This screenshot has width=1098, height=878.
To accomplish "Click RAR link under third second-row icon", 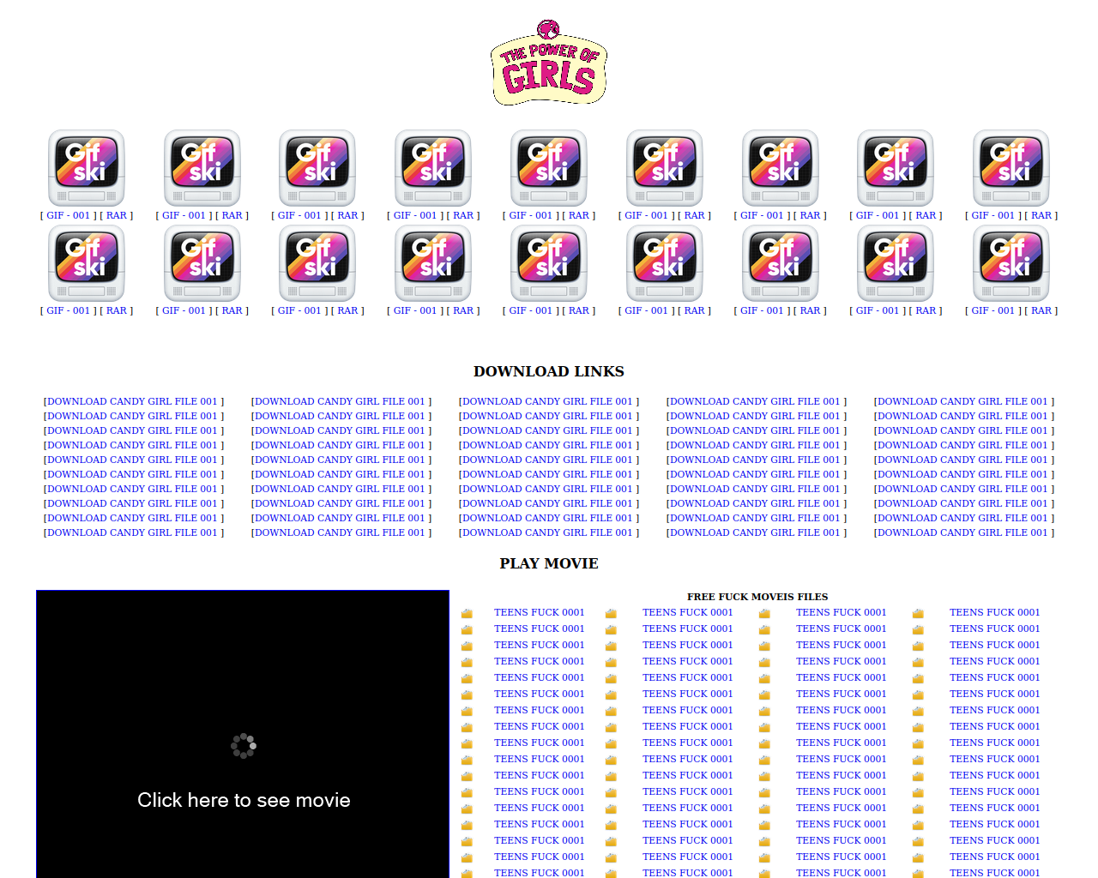I will click(x=347, y=311).
